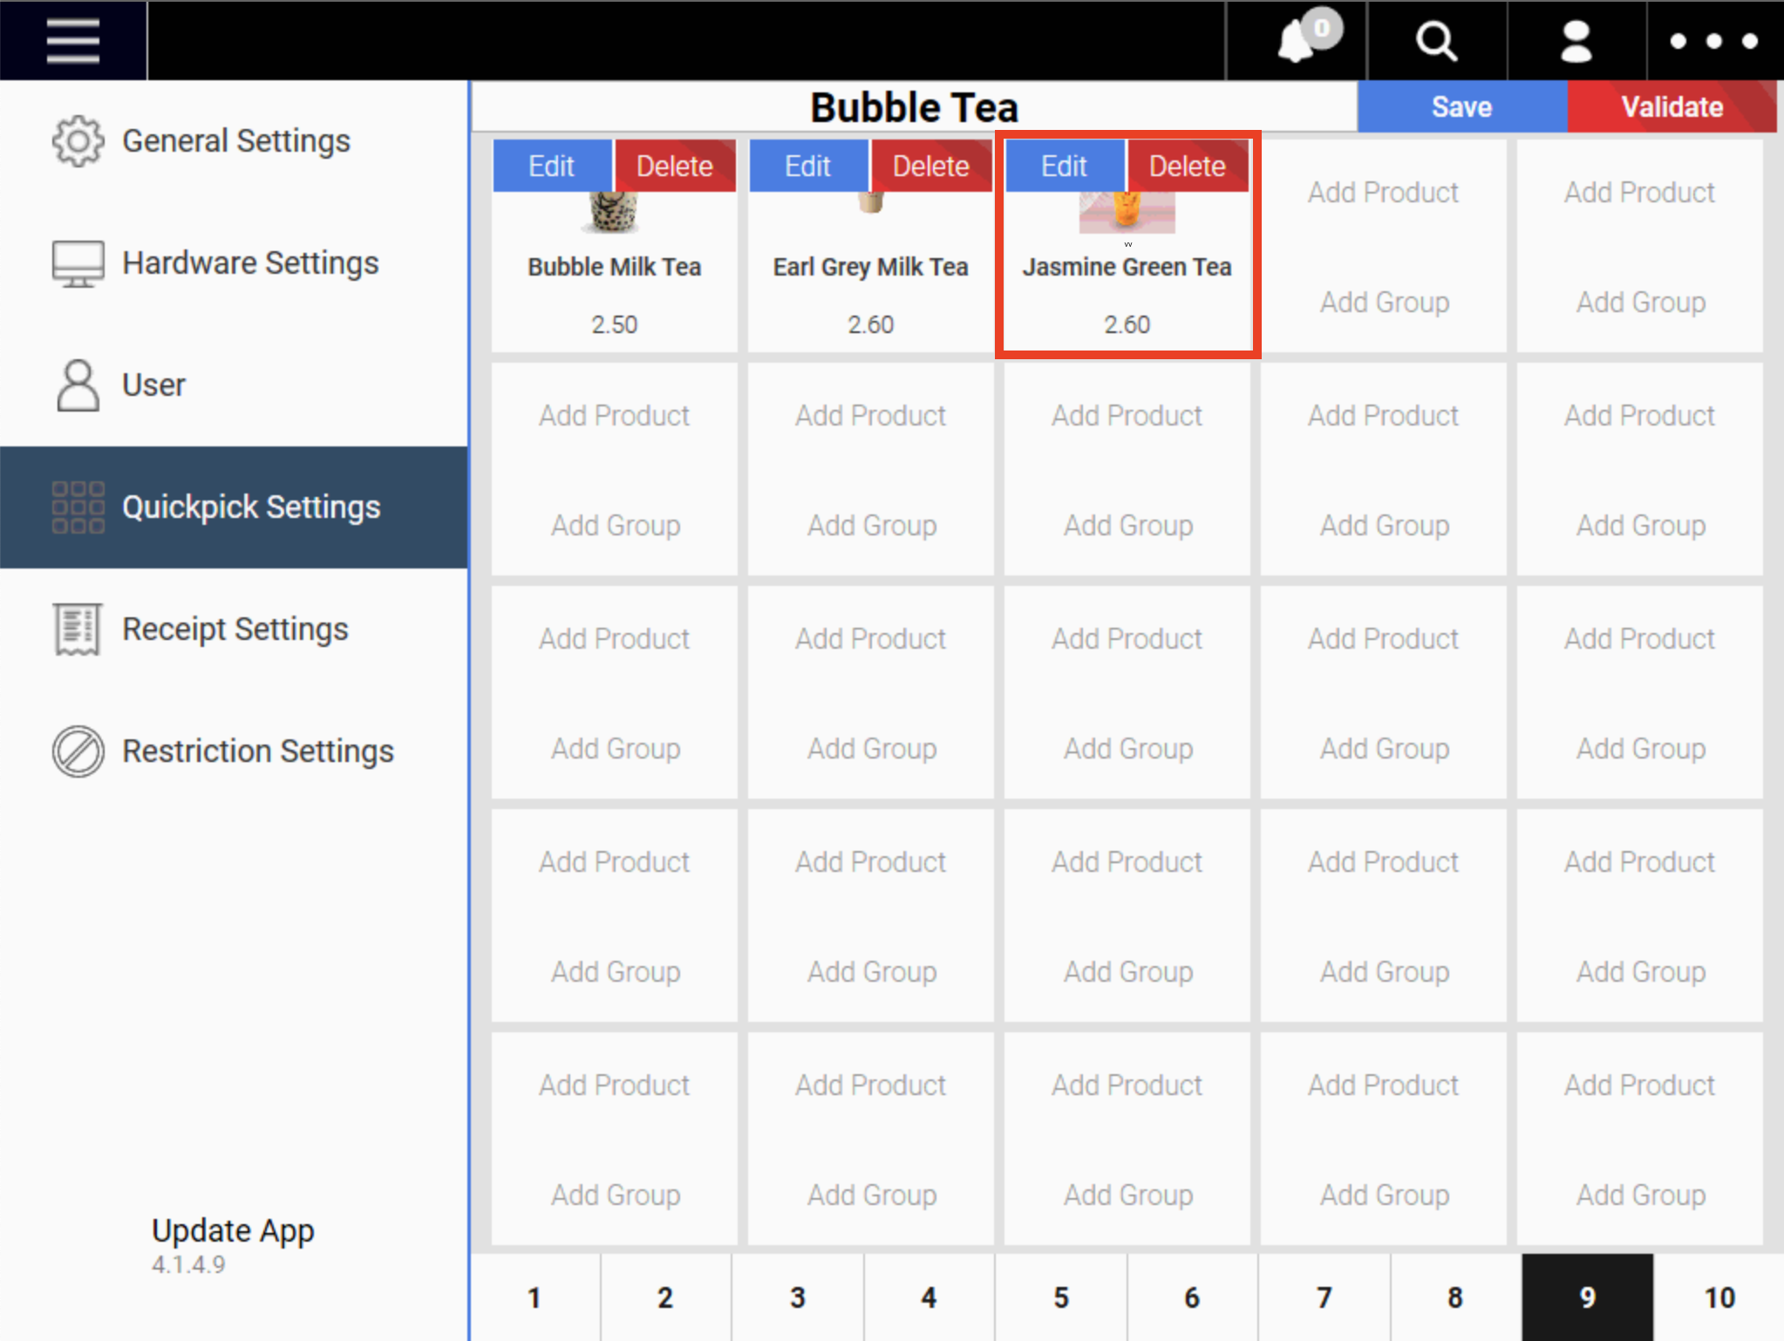Image resolution: width=1784 pixels, height=1341 pixels.
Task: Click the Hardware Settings monitor icon
Action: tap(78, 262)
